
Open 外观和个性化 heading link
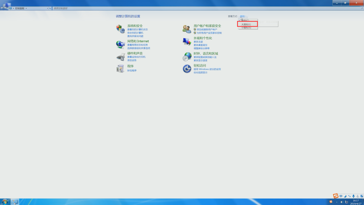click(x=203, y=38)
